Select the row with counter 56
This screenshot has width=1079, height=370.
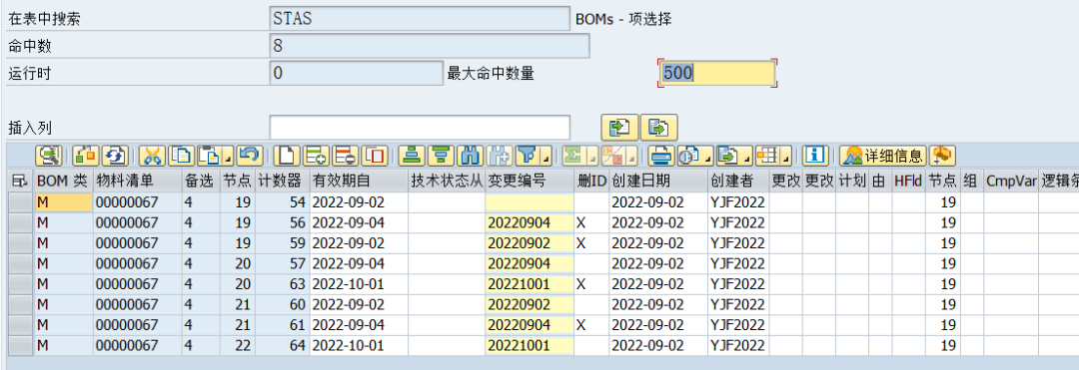coord(21,222)
